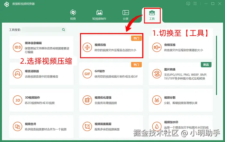Click description 去除视频音频中的背景噪音
225x142 pixels.
(41, 76)
